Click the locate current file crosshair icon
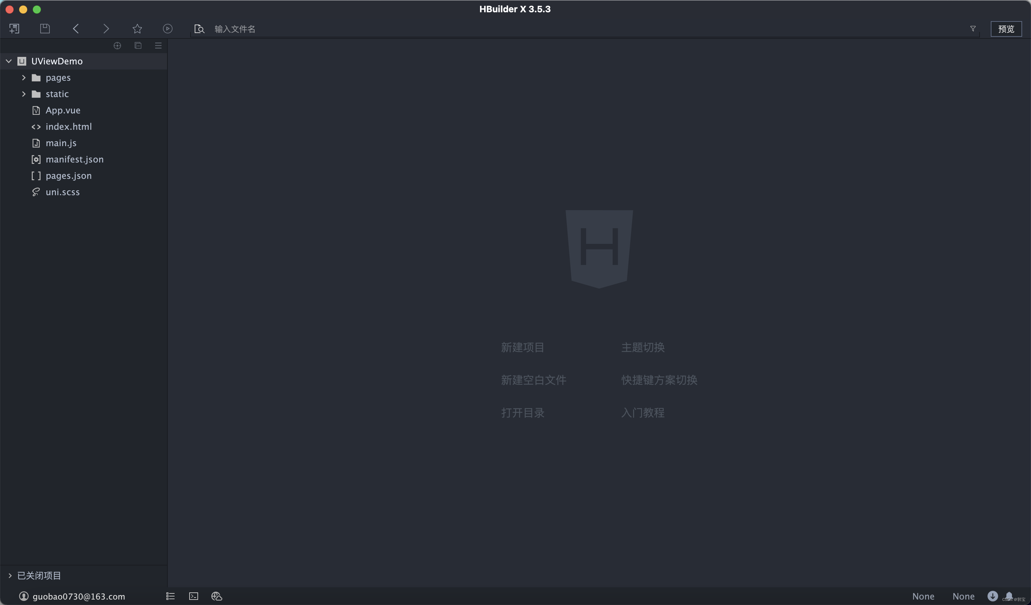Screen dimensions: 1031x605 (x=117, y=46)
